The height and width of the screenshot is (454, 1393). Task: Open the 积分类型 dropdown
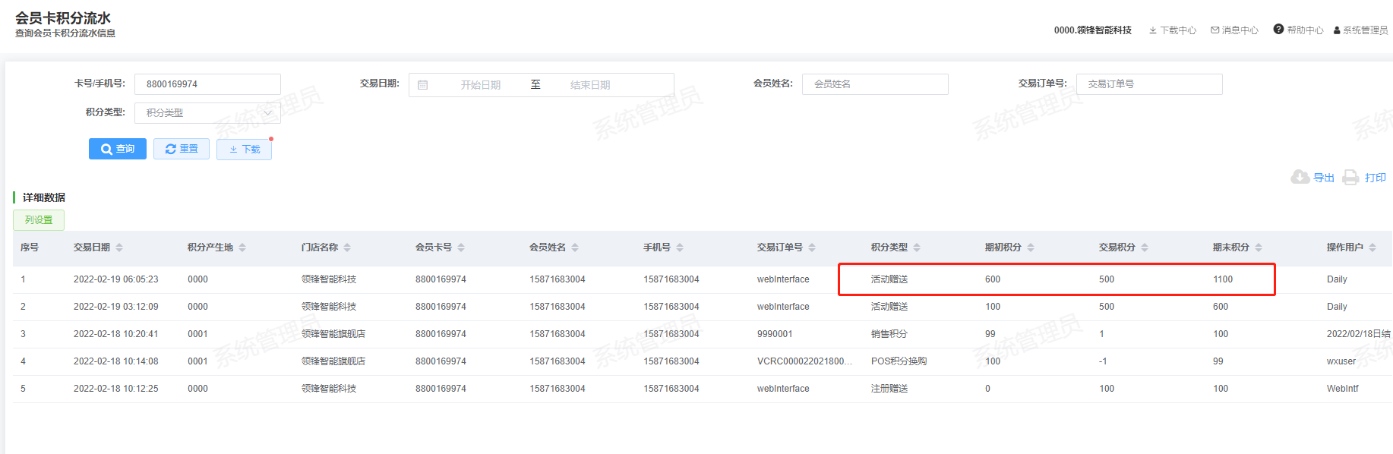coord(207,113)
